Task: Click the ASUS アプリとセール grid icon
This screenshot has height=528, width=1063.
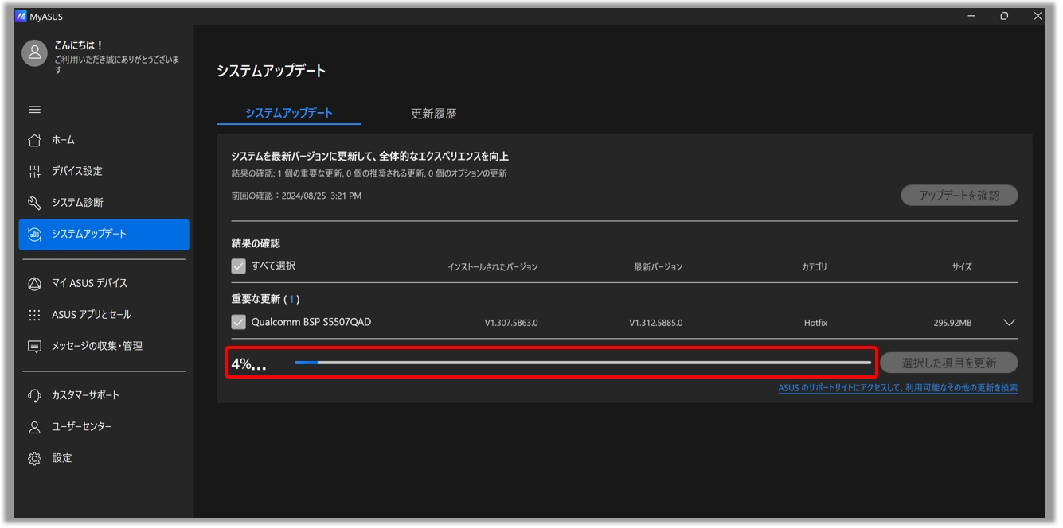Action: point(34,315)
